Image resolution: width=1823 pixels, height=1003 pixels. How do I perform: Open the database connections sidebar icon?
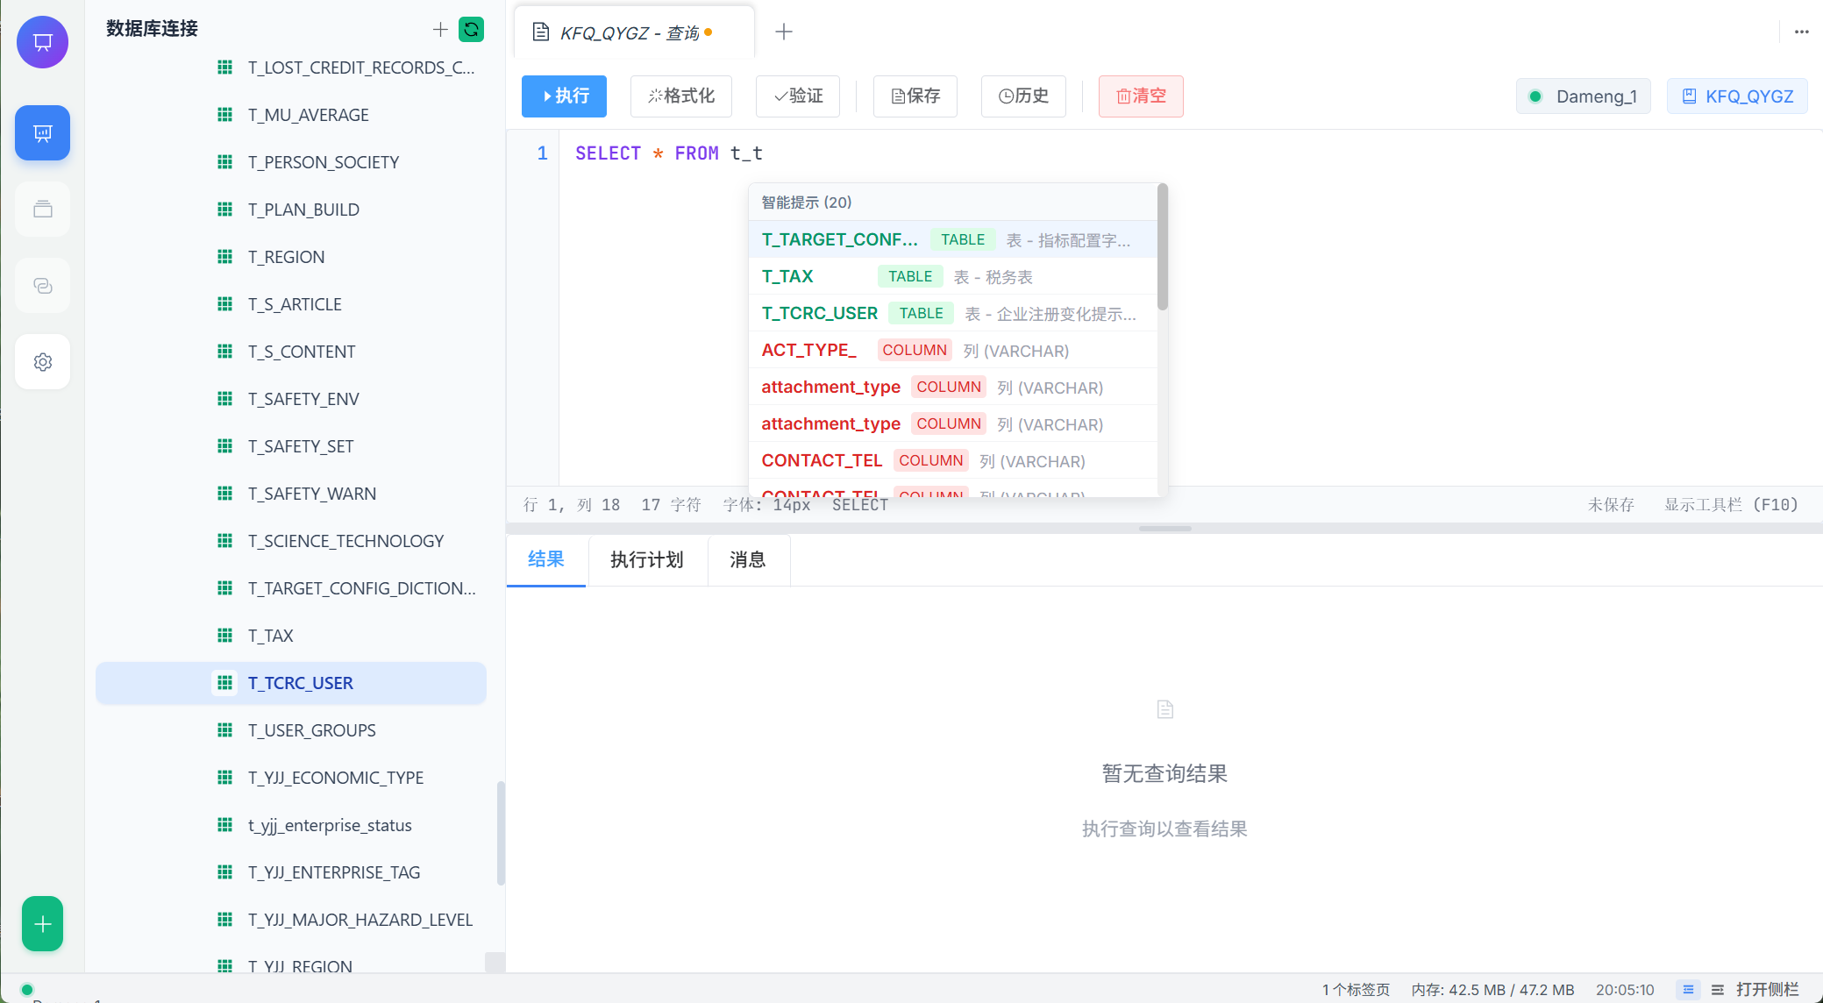42,132
